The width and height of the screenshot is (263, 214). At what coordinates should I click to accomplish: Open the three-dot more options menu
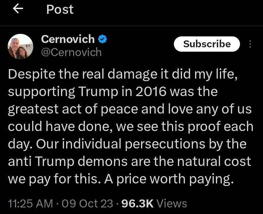pyautogui.click(x=250, y=44)
